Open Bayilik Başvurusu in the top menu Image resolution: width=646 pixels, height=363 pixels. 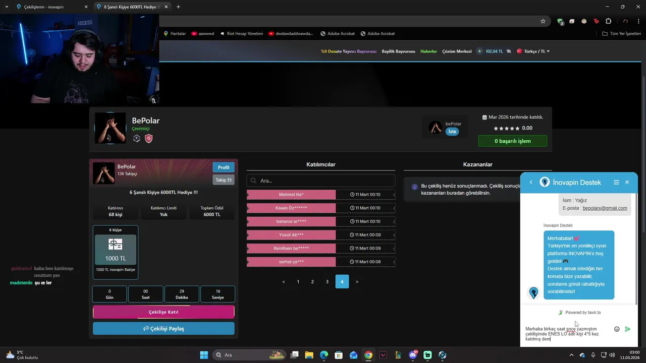pos(398,51)
